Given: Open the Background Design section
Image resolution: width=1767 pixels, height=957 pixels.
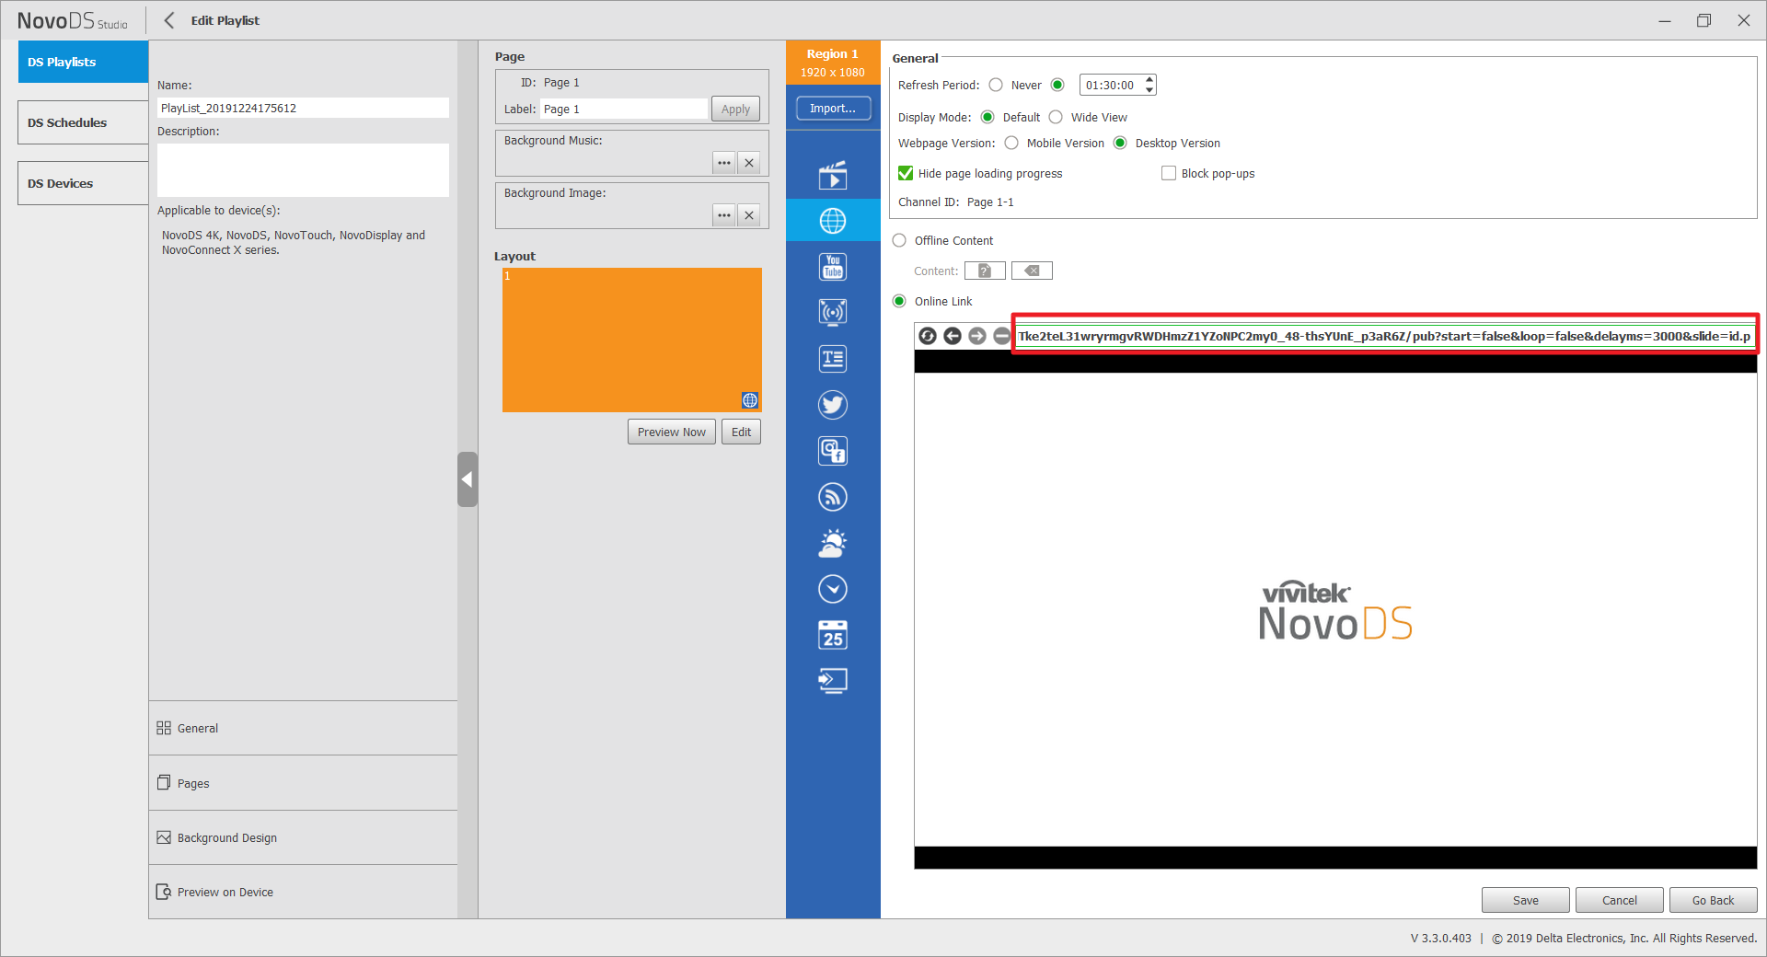Looking at the screenshot, I should (303, 837).
